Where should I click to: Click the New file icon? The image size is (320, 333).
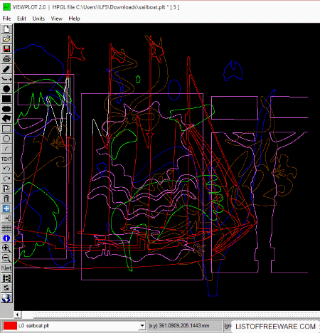(x=6, y=29)
